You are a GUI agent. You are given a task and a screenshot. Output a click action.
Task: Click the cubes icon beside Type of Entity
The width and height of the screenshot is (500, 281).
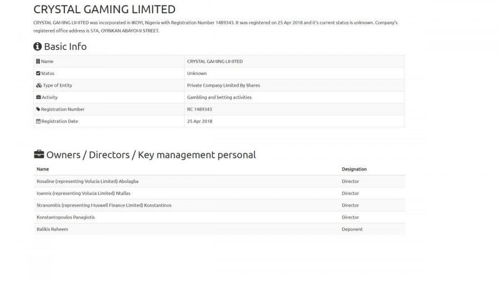pos(39,86)
